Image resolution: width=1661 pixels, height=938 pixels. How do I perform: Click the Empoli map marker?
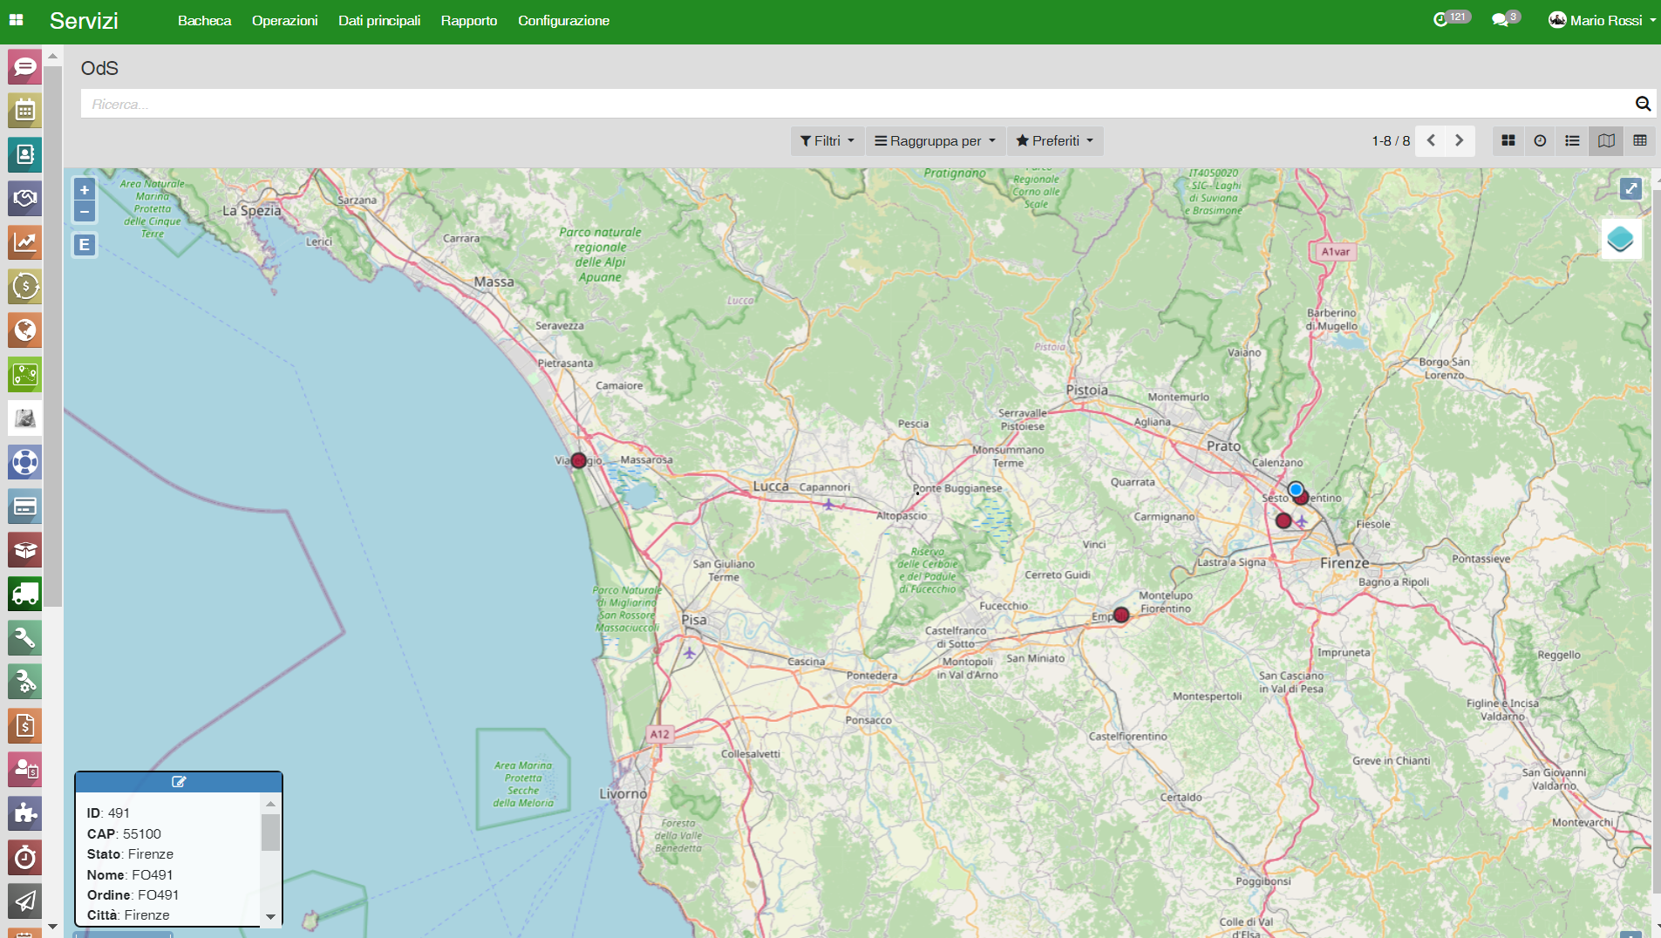(1121, 615)
